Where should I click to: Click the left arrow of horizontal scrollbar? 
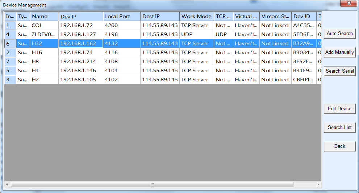tap(7, 185)
